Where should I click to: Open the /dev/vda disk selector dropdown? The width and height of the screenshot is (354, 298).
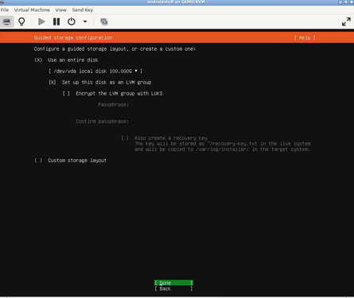(95, 72)
